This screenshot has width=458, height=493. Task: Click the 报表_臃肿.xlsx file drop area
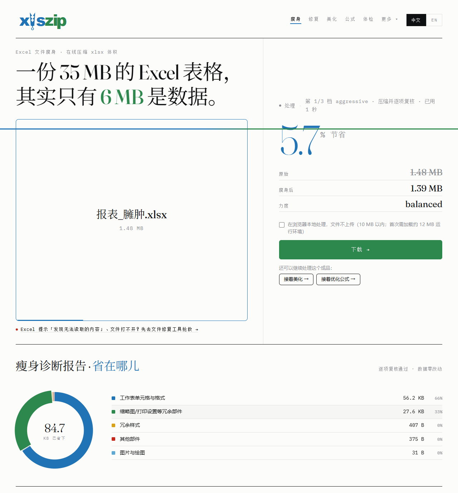pos(132,220)
